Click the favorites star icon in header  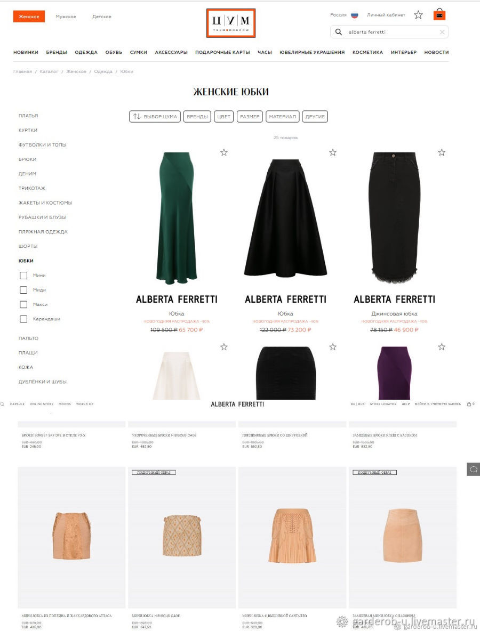coord(418,15)
